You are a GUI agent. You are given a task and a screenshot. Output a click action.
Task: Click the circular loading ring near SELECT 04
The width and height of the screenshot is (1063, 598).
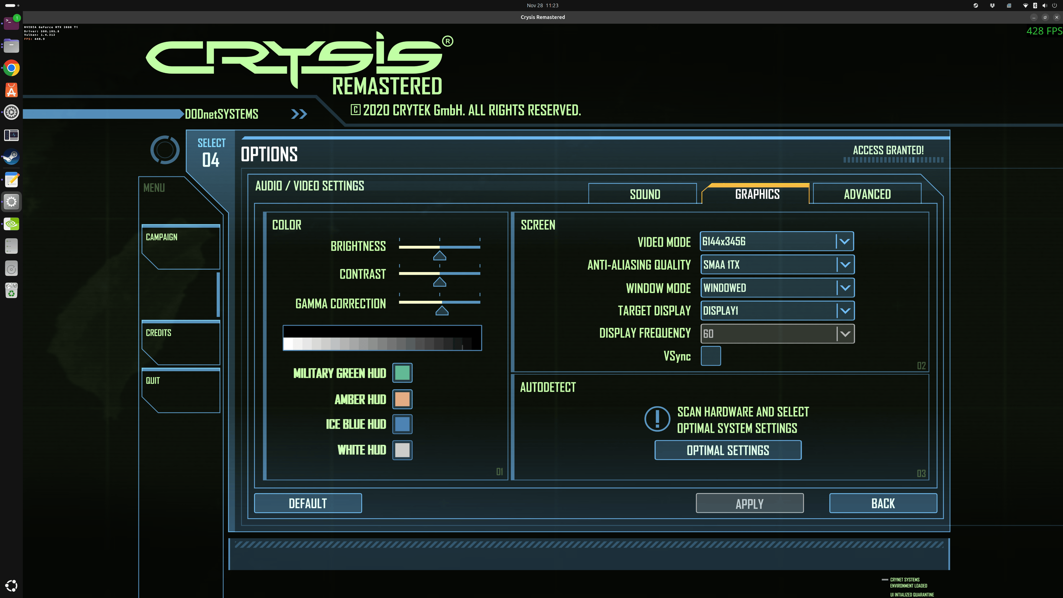165,150
